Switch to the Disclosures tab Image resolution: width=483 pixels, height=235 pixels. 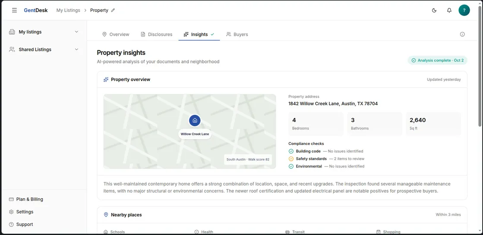click(157, 34)
